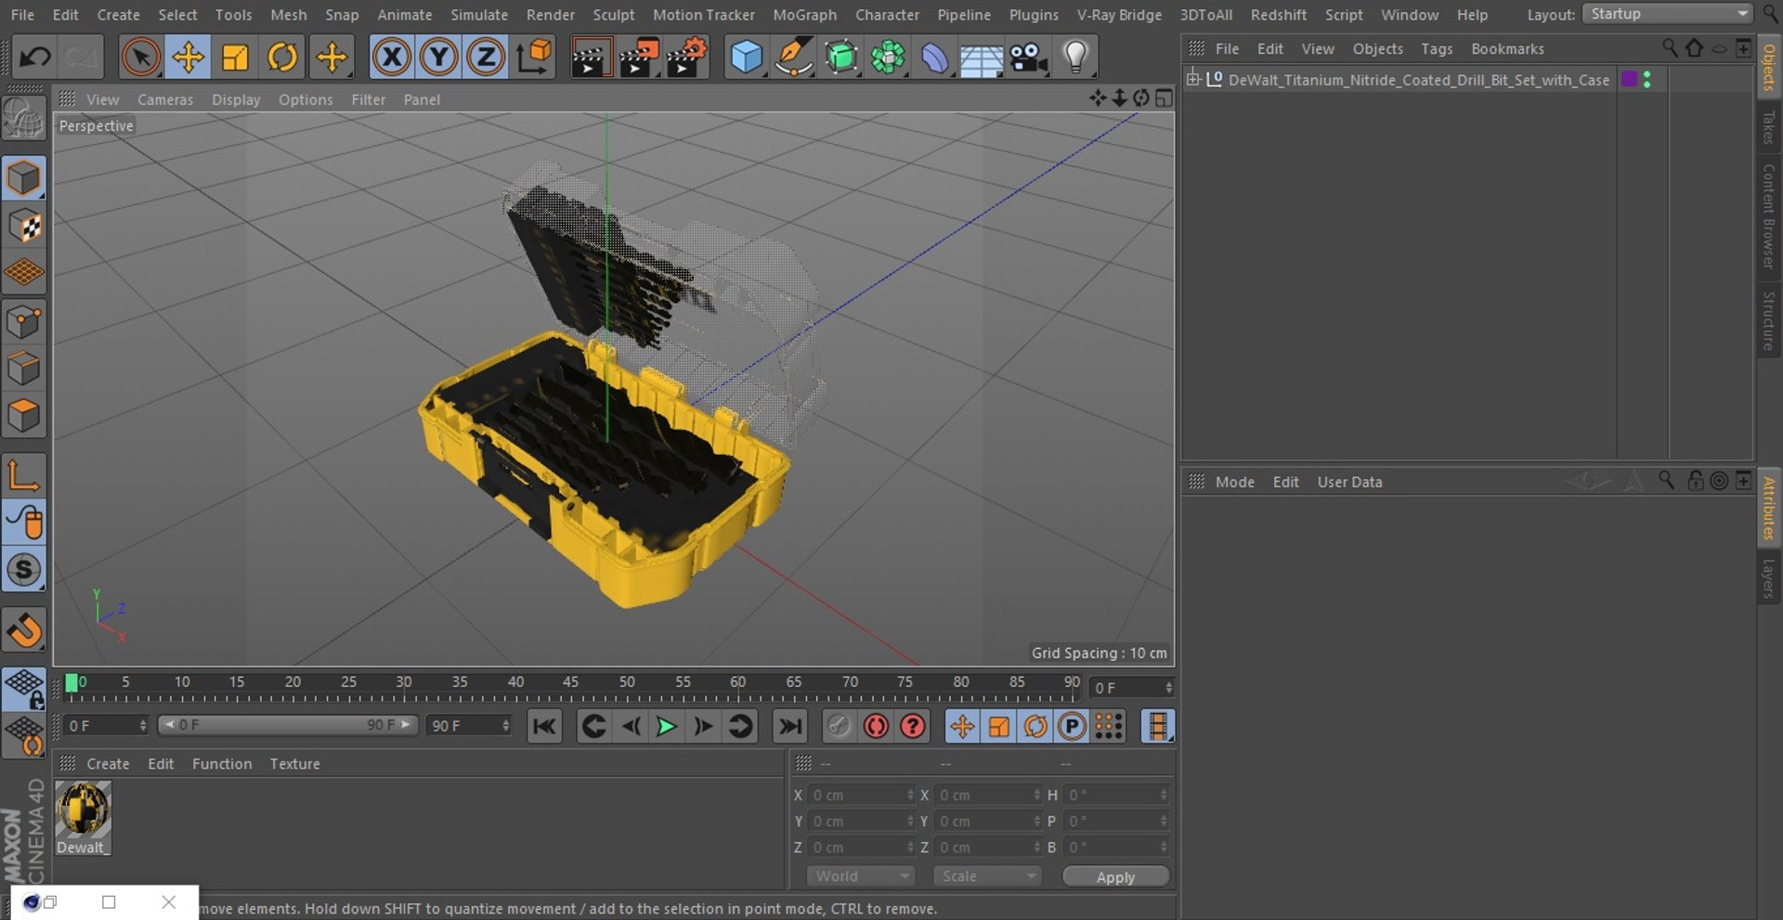Click Attribute Manager Mode menu
Image resolution: width=1783 pixels, height=920 pixels.
[x=1234, y=482]
